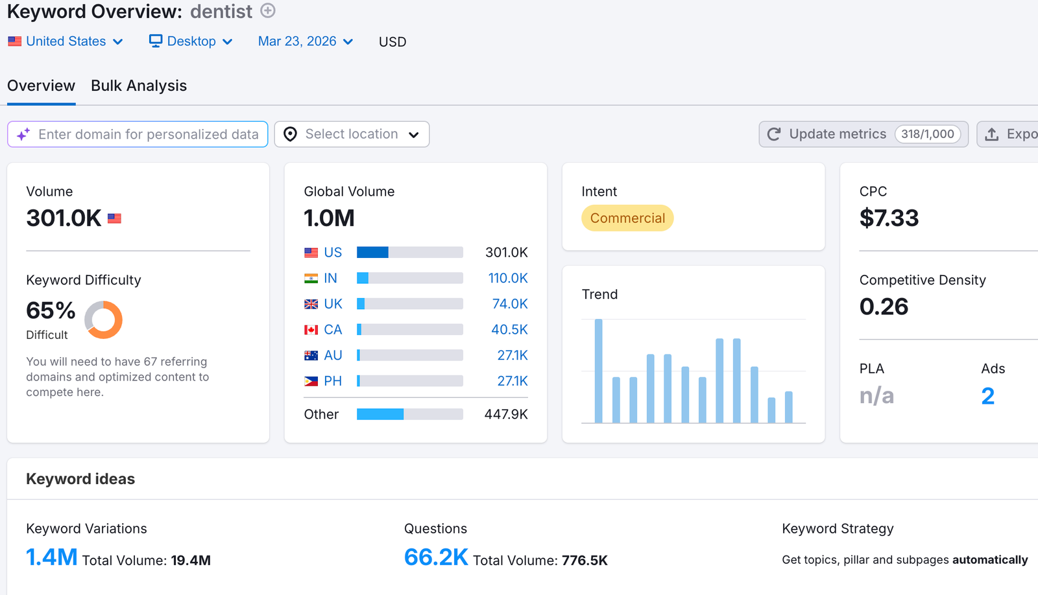1038x595 pixels.
Task: Click the 74.0K UK volume value
Action: click(x=510, y=304)
